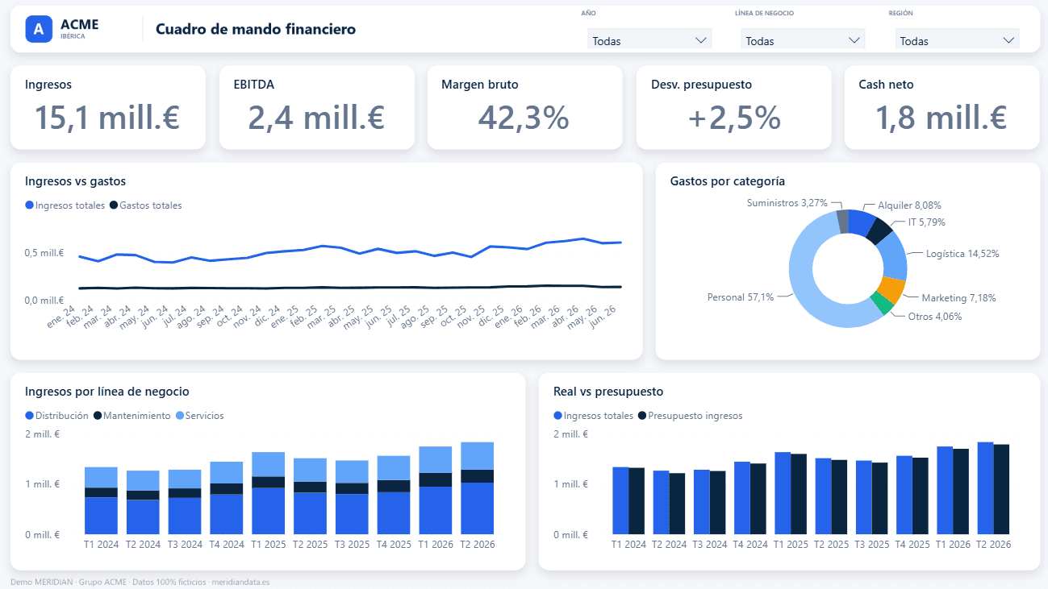
Task: Select the Personal donut segment
Action: (803, 278)
